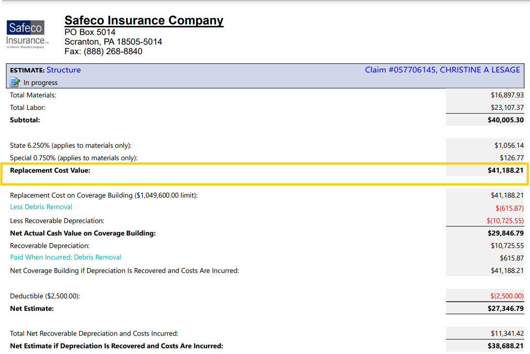
Task: Click Replacement Cost on Coverage Building label
Action: click(104, 196)
